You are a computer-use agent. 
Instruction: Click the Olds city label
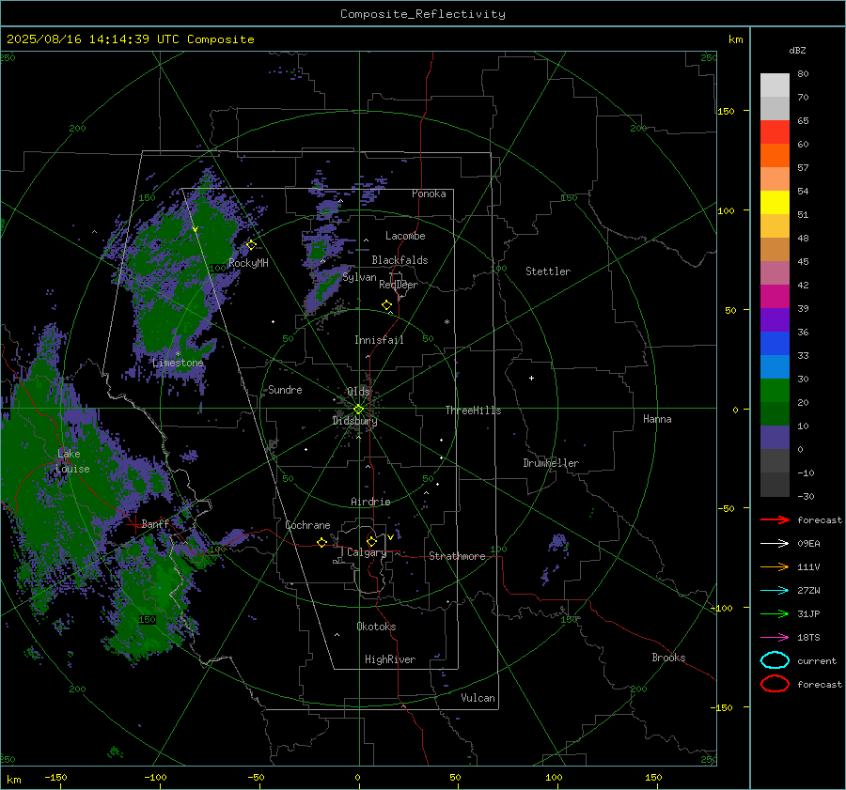point(358,392)
